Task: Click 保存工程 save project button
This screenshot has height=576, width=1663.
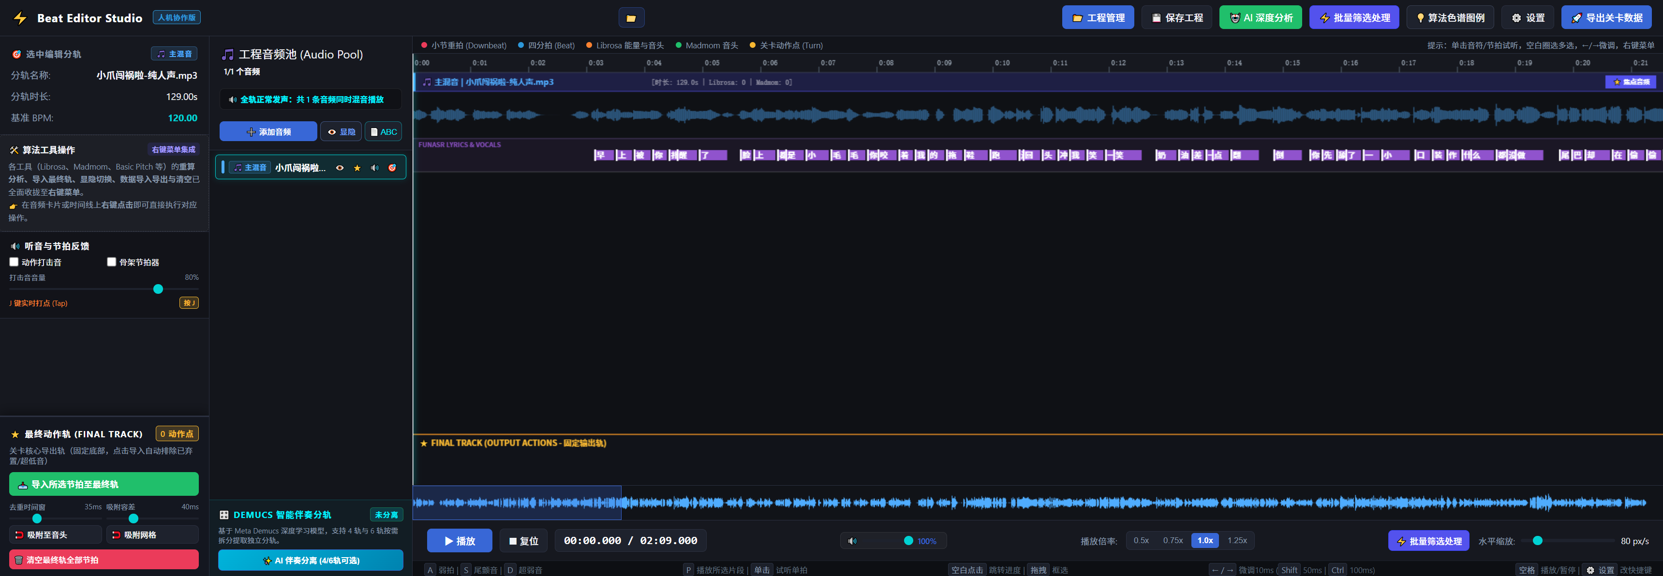Action: point(1177,17)
